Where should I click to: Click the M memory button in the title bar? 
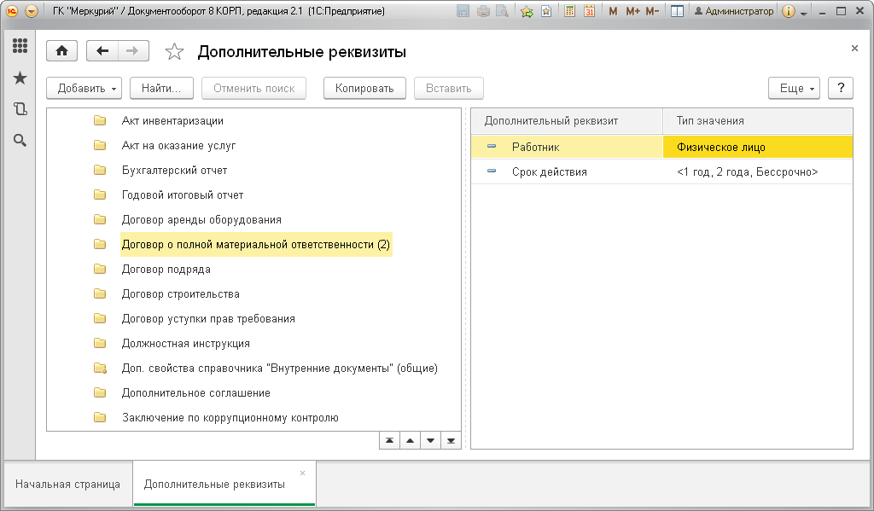(x=613, y=11)
